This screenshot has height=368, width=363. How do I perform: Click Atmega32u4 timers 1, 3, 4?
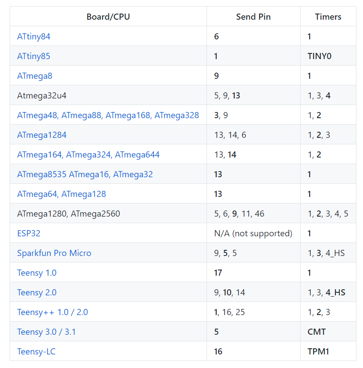point(319,96)
